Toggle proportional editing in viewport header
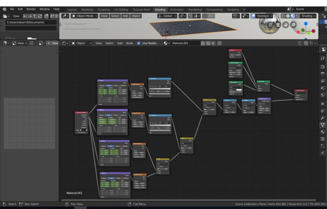Screen dimensions: 327x209 point(205,16)
